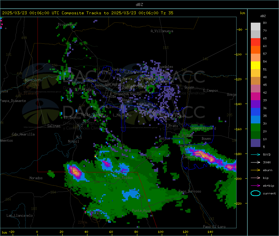The image size is (279, 236).
Task: Select the royal blue 36-35 dBZ swatch
Action: tap(255, 112)
